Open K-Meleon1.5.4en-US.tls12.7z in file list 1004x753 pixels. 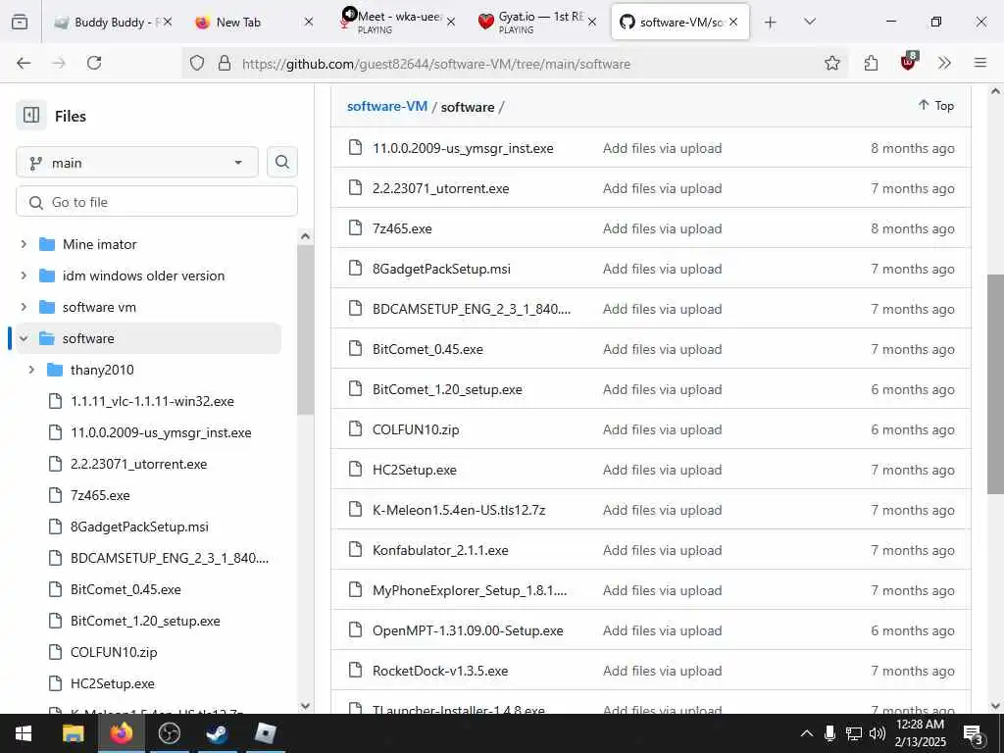(459, 510)
